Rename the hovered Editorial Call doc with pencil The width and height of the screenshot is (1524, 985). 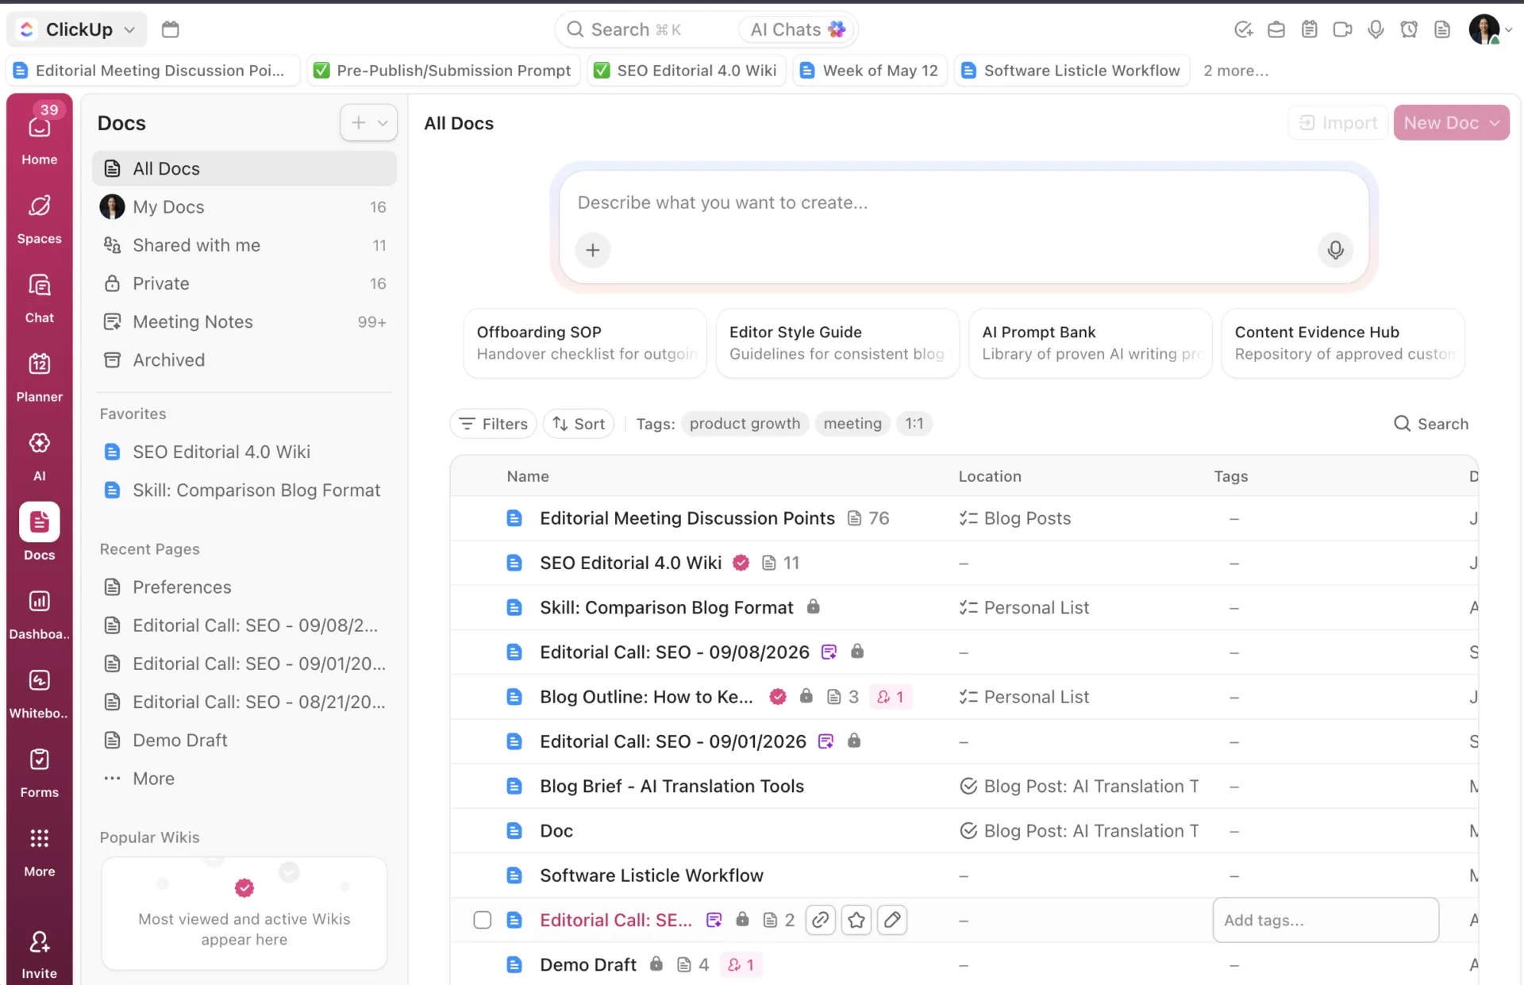(892, 920)
